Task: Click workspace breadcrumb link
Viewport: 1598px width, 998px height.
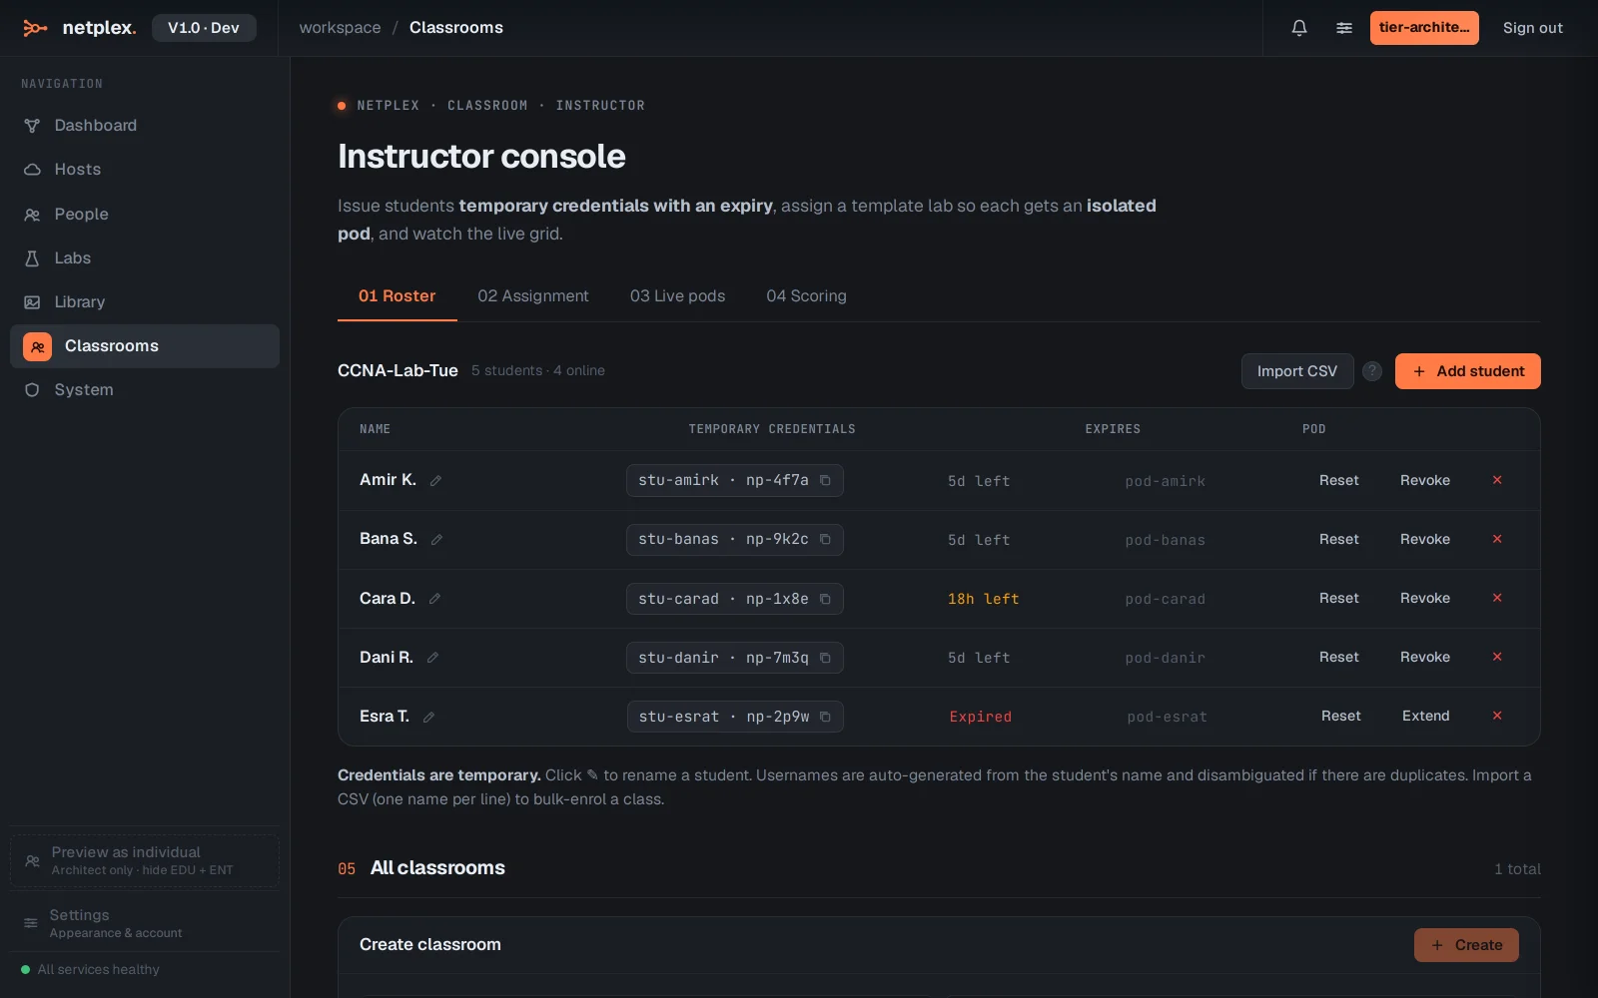Action: tap(340, 28)
